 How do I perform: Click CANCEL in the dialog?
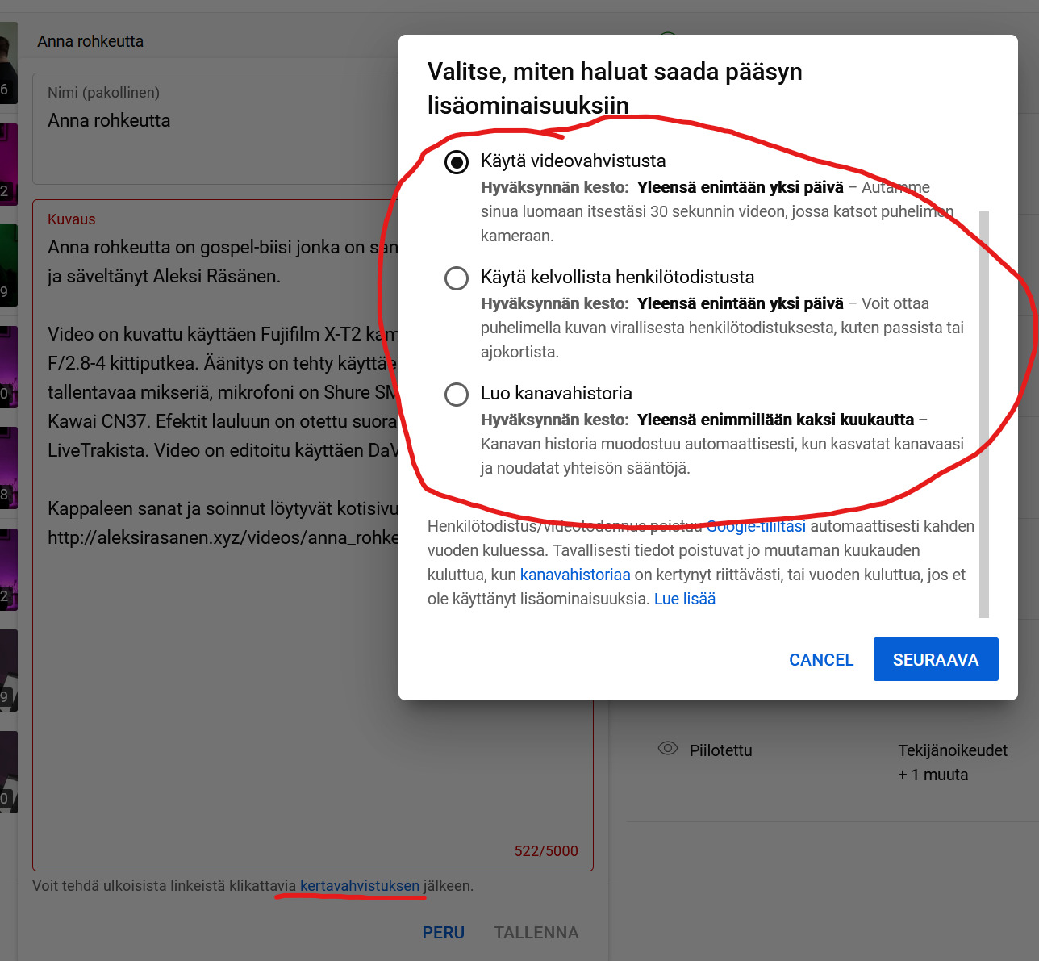tap(821, 659)
